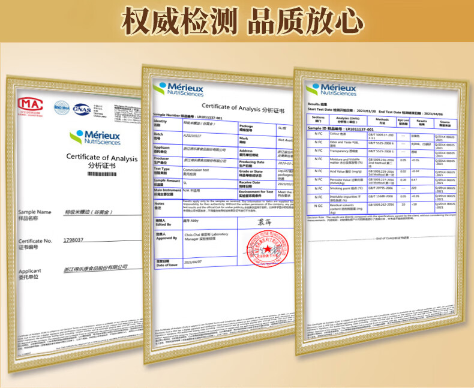Click Chris Chai Laboratory Manager text
The width and height of the screenshot is (474, 388).
(206, 237)
